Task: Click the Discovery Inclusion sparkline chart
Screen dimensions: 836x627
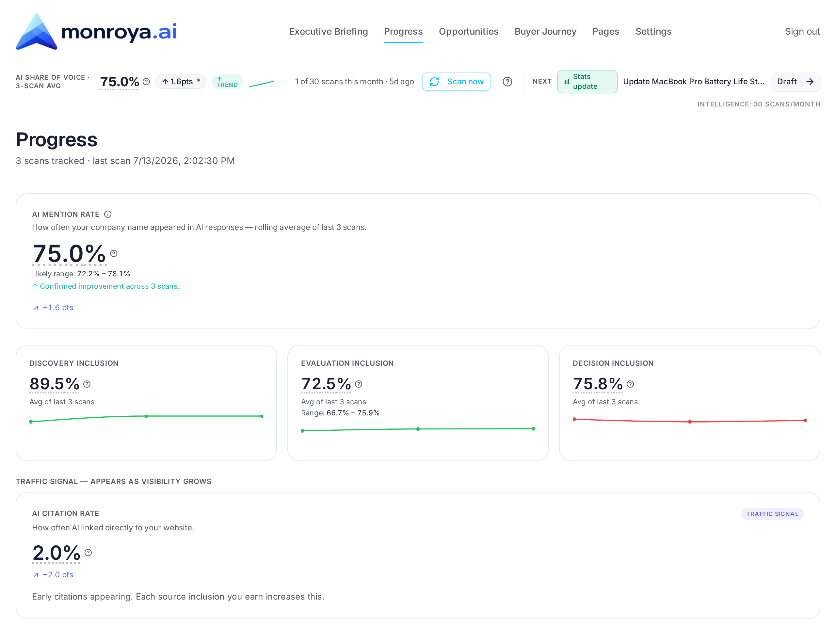Action: pyautogui.click(x=146, y=418)
